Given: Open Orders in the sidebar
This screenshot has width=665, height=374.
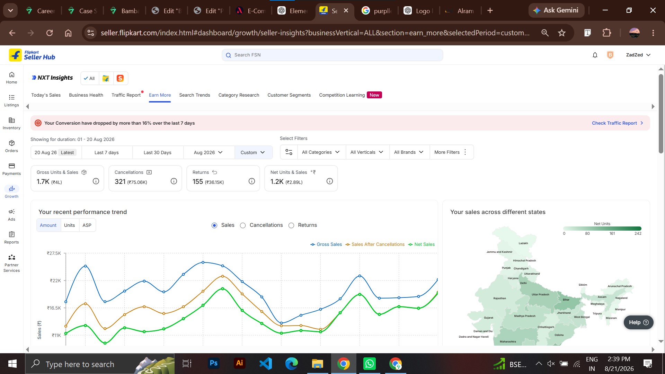Looking at the screenshot, I should click(x=11, y=146).
